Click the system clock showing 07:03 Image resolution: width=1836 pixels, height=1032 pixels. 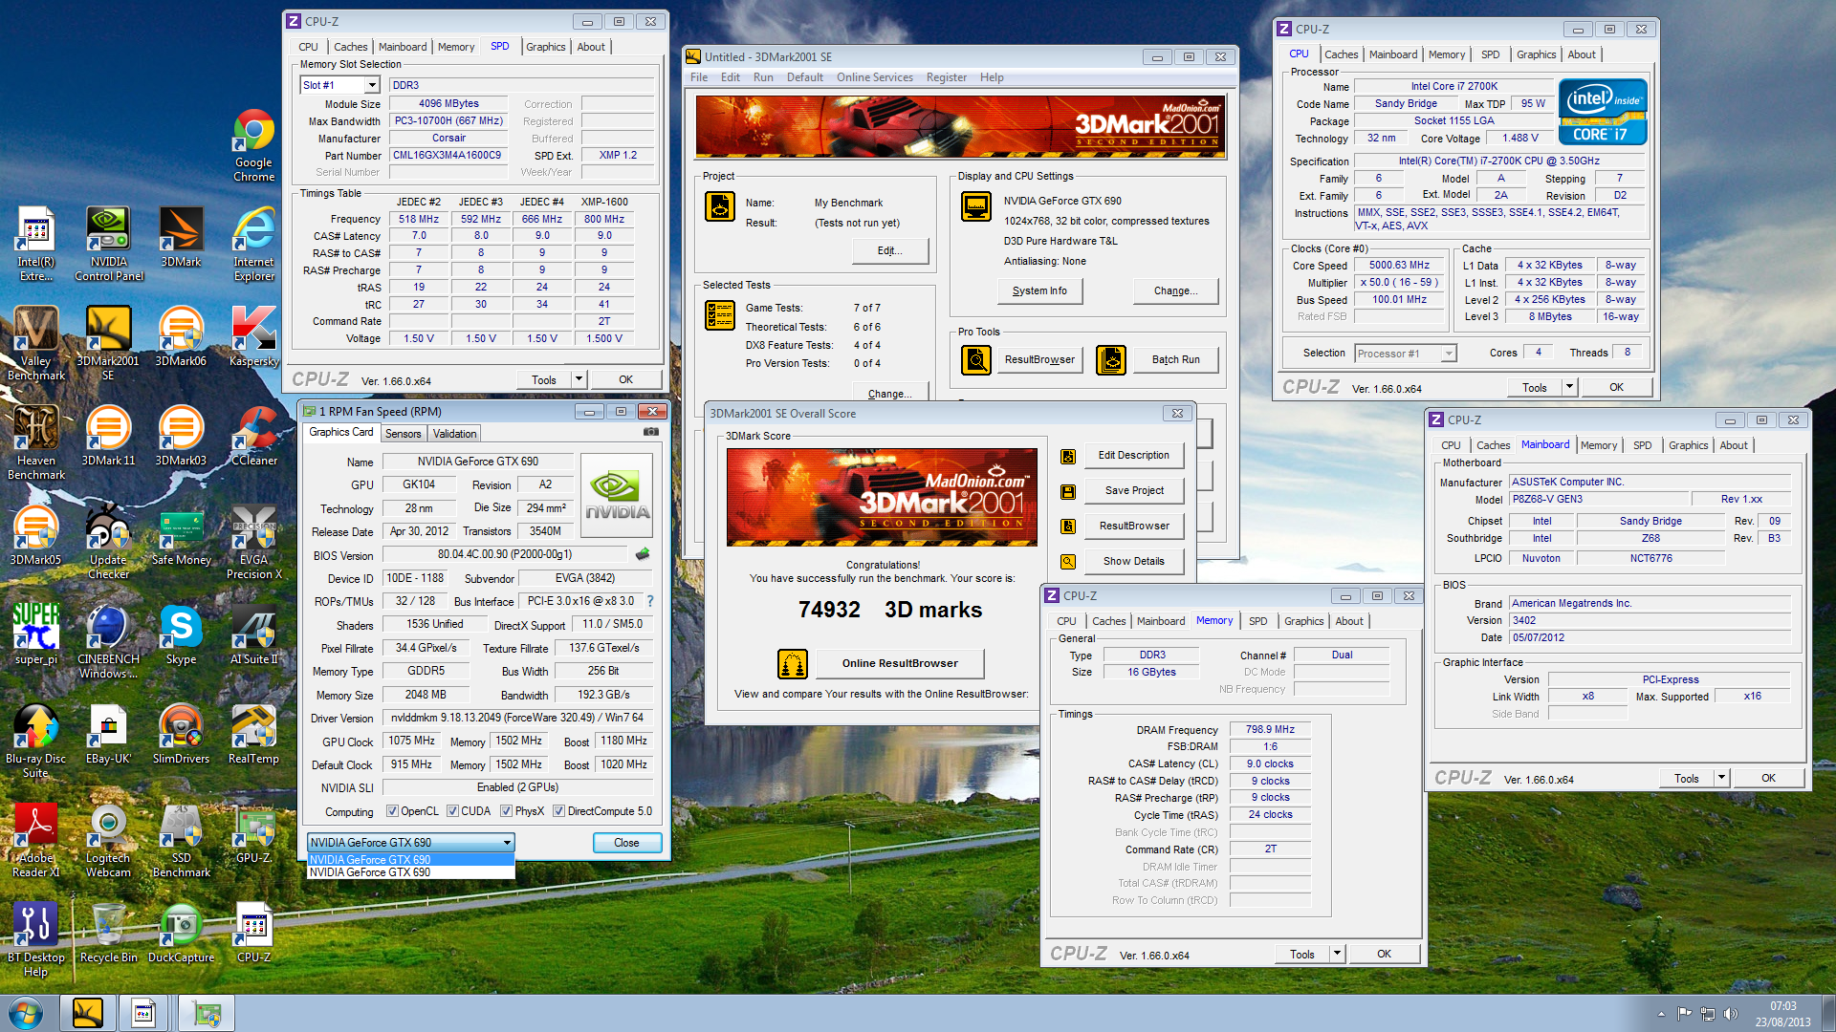coord(1782,1006)
